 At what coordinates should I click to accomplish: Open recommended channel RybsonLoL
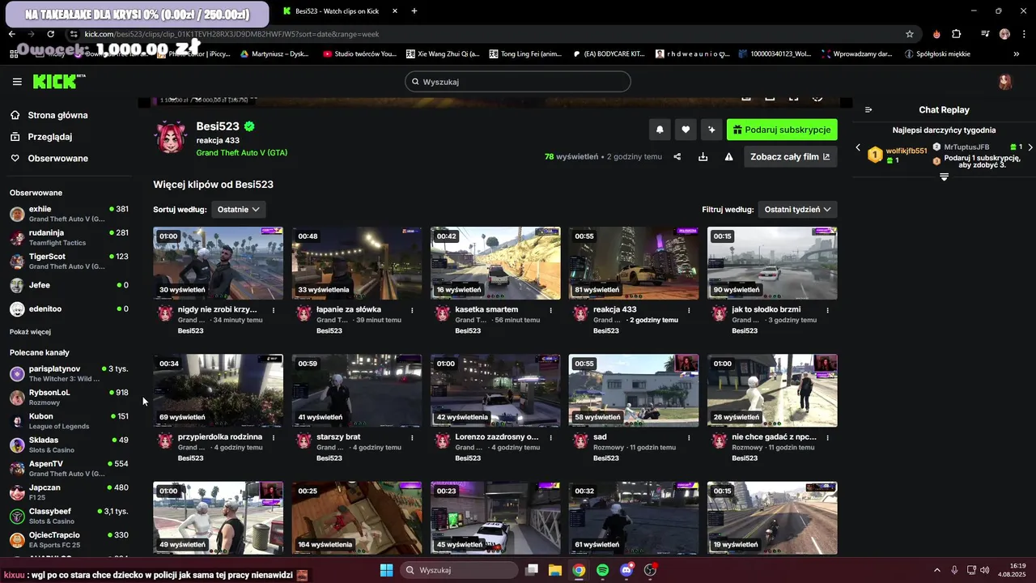point(69,397)
